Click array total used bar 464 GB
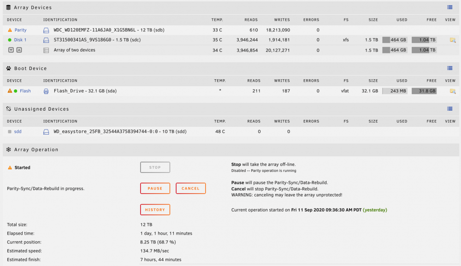This screenshot has height=266, width=461. click(x=395, y=50)
